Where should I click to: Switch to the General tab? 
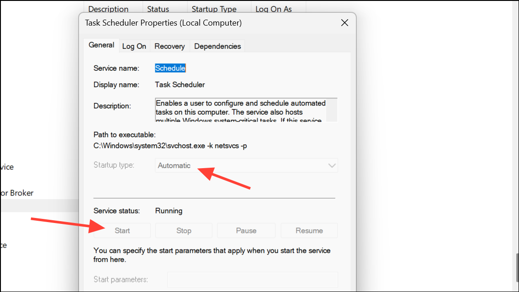(101, 45)
